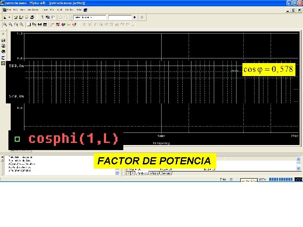
Task: Click the second icon in left sidebar
Action: [3, 40]
